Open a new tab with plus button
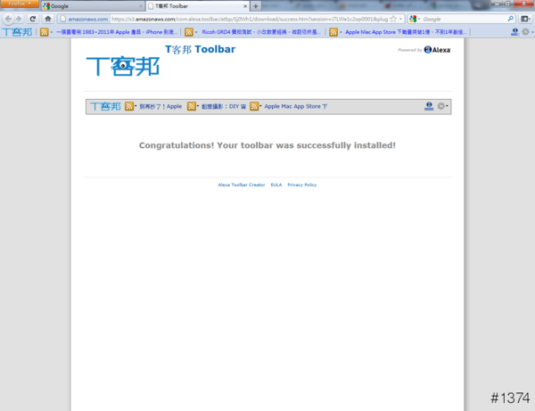Screen dimensions: 535x411 click(256, 6)
